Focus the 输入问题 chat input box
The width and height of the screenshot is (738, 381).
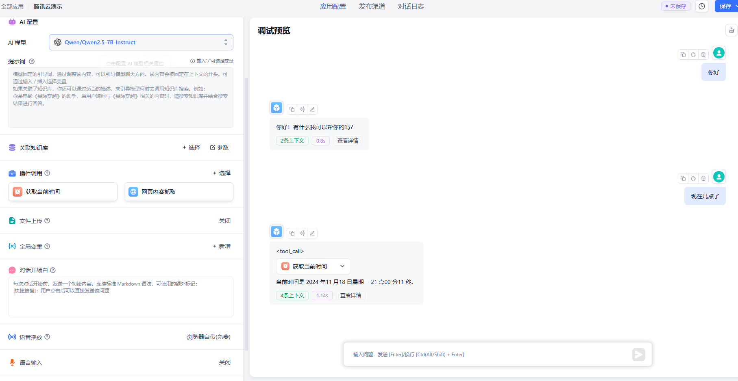pyautogui.click(x=490, y=355)
